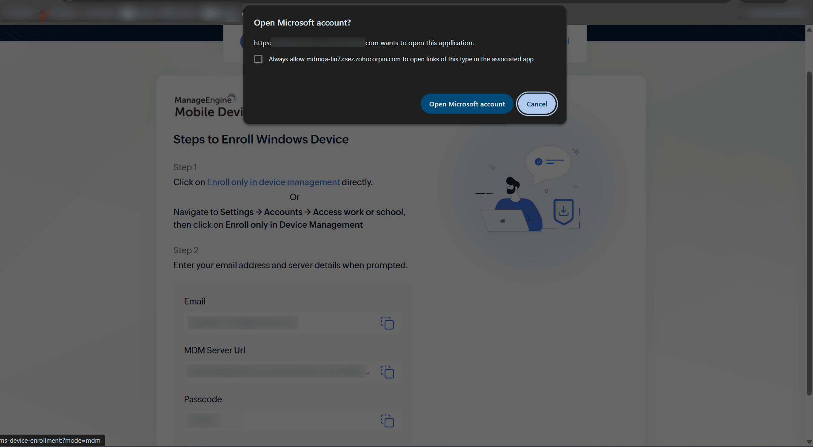The width and height of the screenshot is (813, 447).
Task: Click the Open Microsoft account button
Action: tap(467, 104)
